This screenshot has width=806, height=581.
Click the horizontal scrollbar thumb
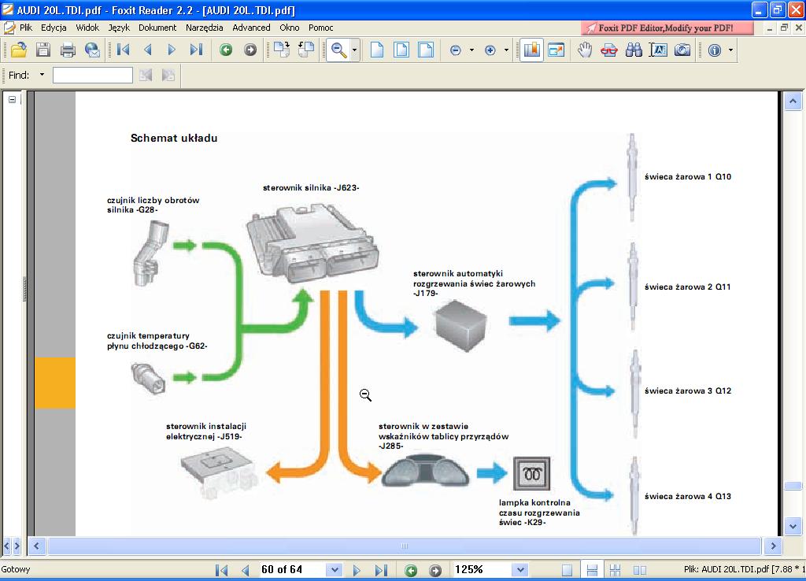pos(404,546)
